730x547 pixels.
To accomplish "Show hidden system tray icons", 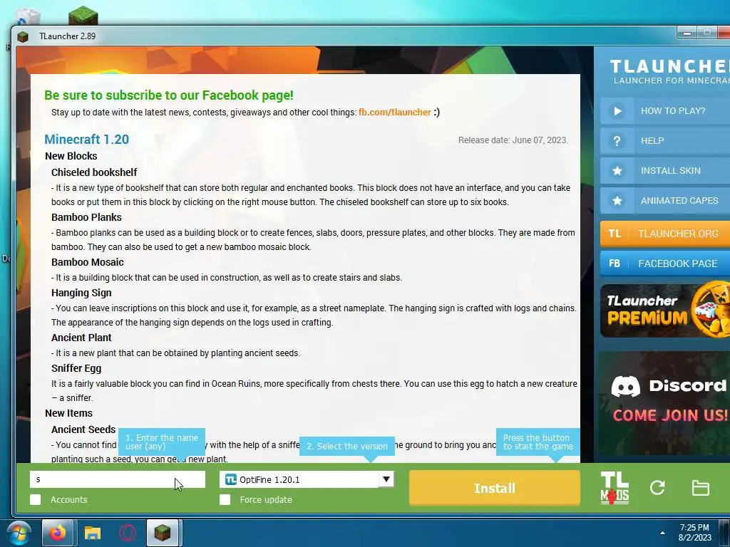I will [x=662, y=533].
